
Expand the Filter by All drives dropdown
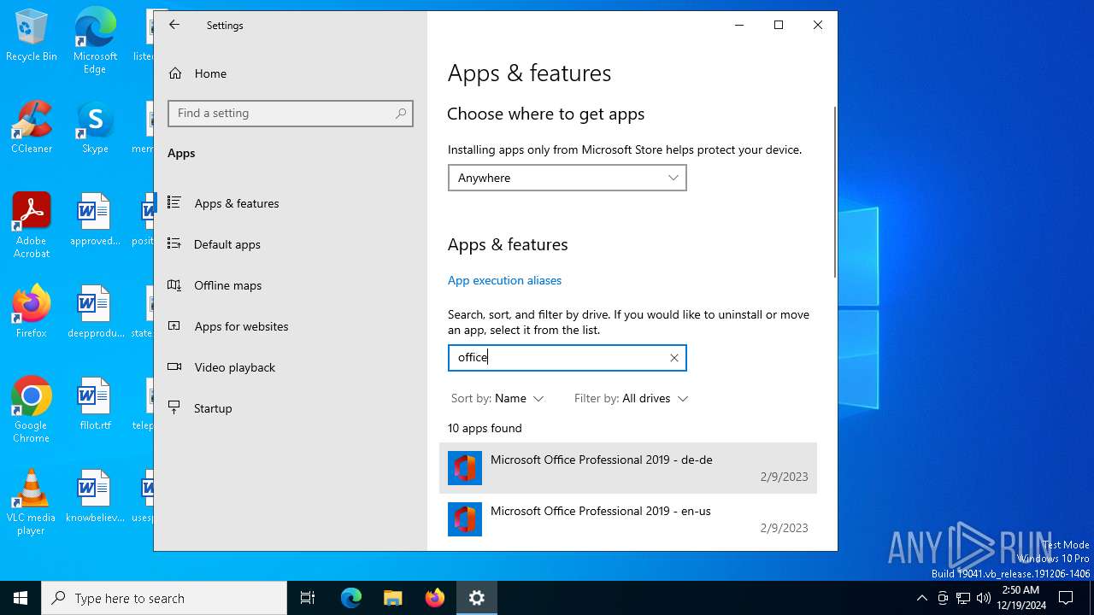point(631,399)
